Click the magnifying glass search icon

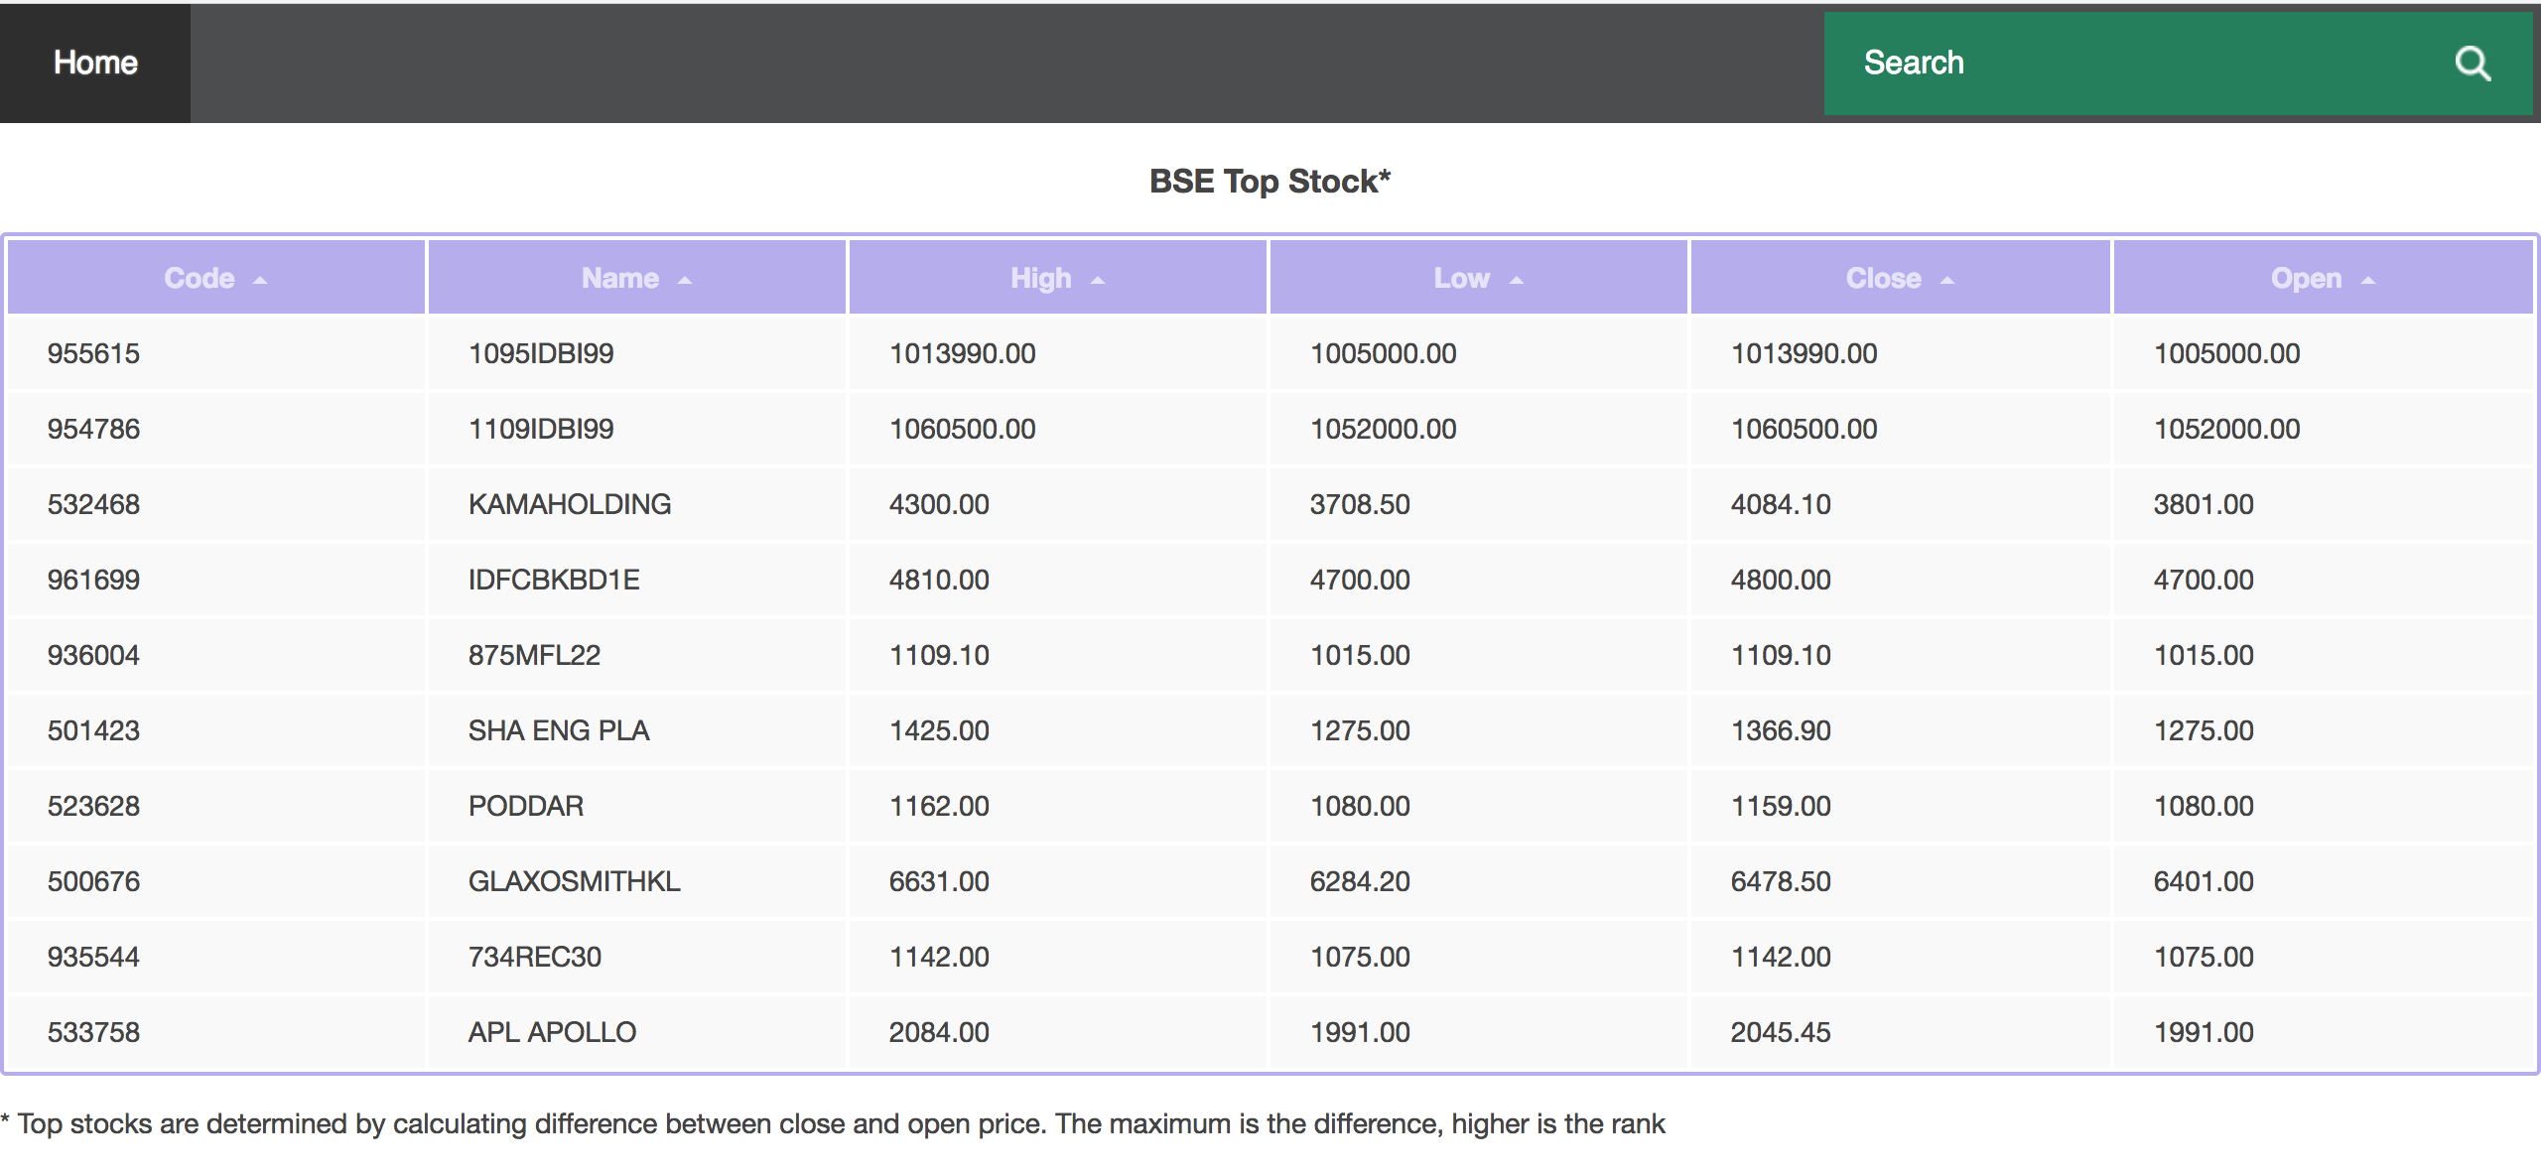pos(2473,64)
